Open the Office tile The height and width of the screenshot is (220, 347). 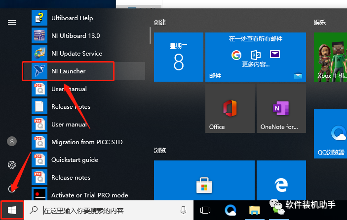point(230,108)
